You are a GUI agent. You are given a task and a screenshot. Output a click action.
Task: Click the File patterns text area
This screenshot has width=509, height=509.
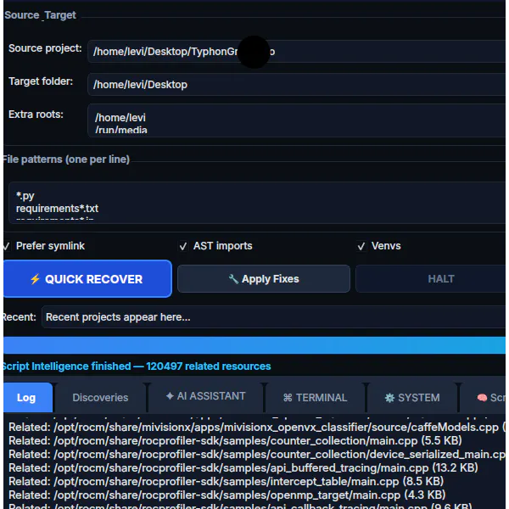(x=257, y=203)
